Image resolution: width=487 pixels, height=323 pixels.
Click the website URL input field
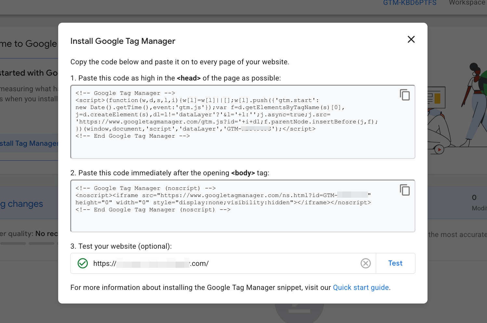(223, 263)
